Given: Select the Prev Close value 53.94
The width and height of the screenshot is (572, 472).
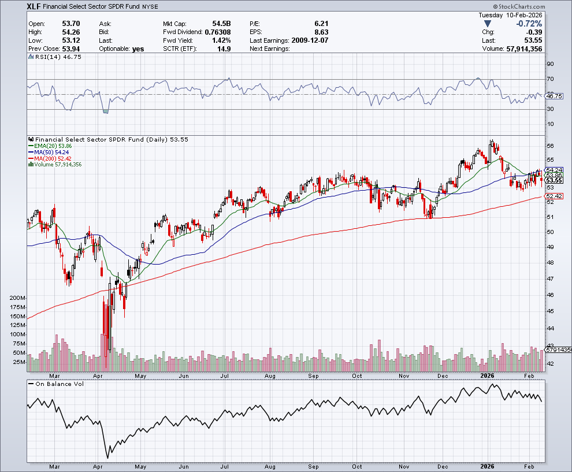Looking at the screenshot, I should click(70, 49).
